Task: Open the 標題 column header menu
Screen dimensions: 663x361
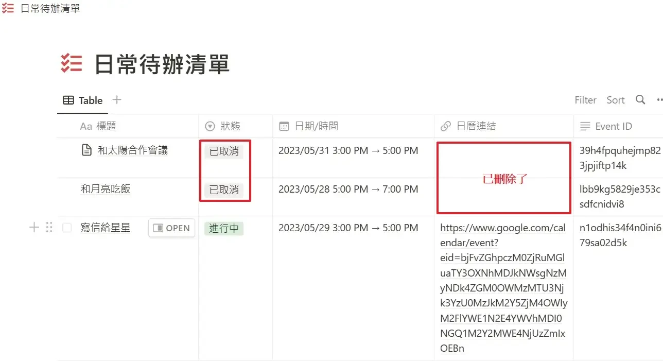Action: (x=128, y=126)
